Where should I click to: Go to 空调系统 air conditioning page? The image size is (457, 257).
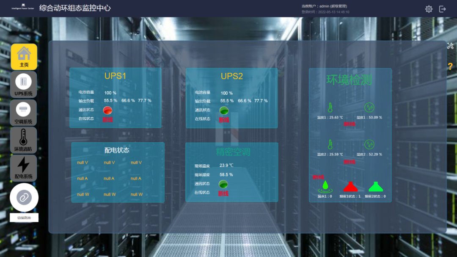(x=24, y=112)
